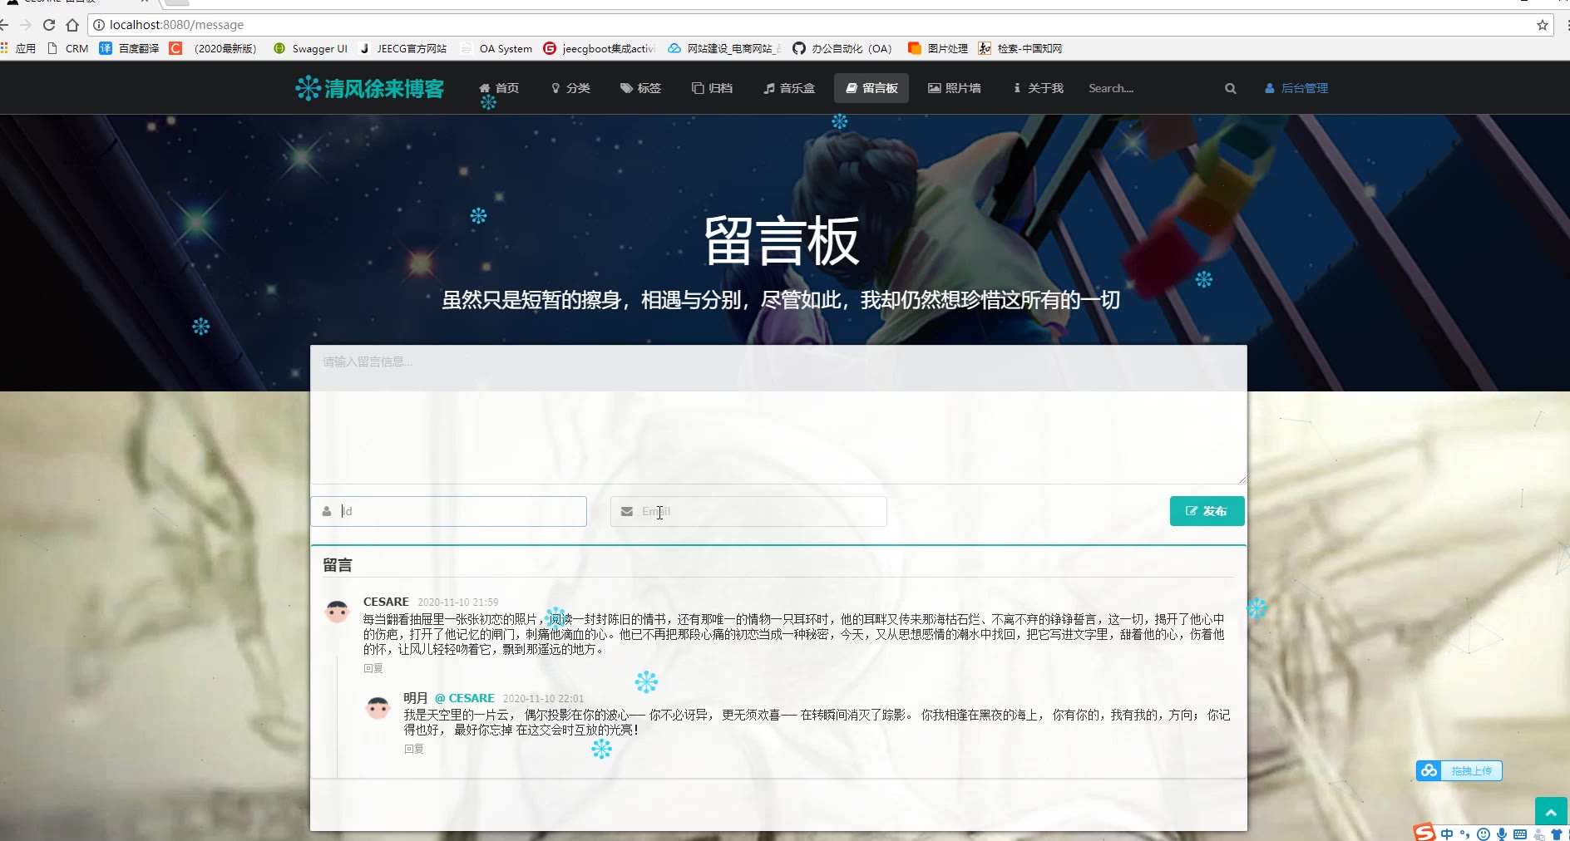Reply to 明月's comment via 回复
Image resolution: width=1570 pixels, height=841 pixels.
coord(414,749)
